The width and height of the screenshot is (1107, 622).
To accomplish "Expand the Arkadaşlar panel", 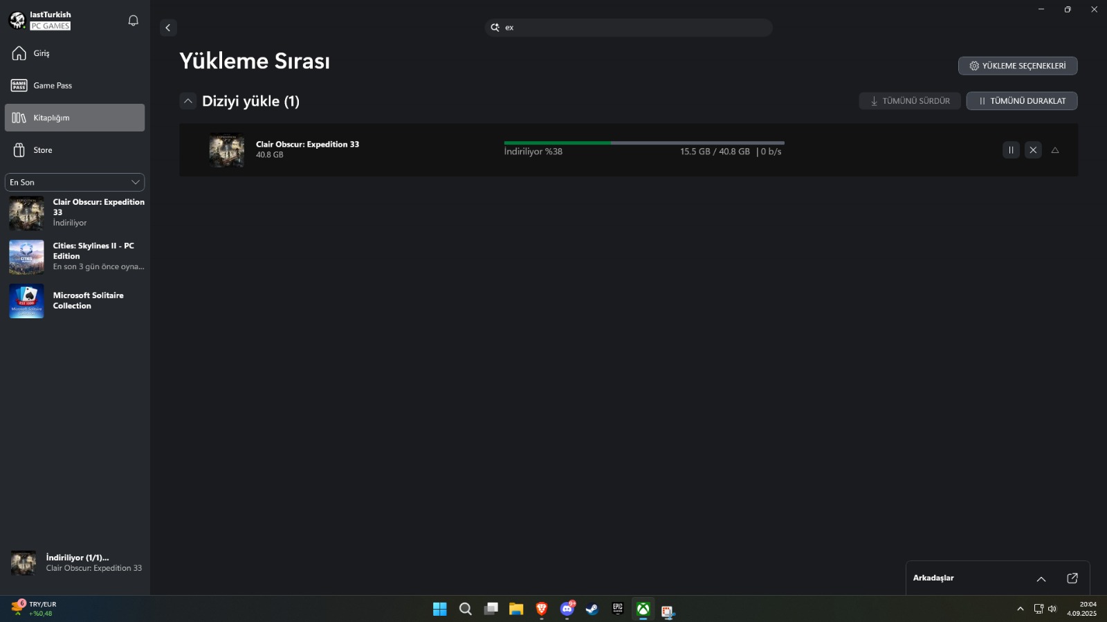I will (x=1041, y=579).
